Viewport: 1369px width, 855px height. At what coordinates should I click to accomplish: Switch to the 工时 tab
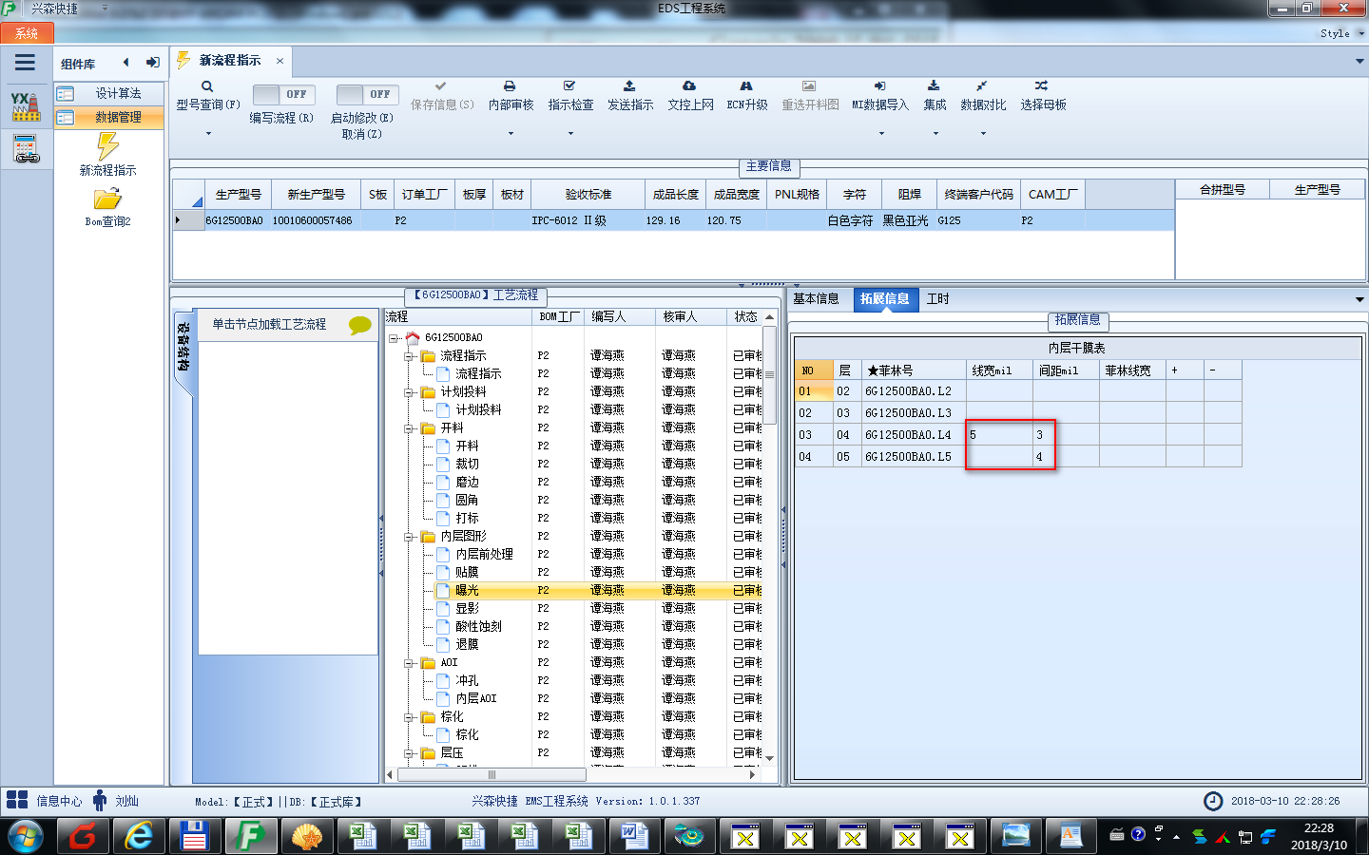(x=938, y=298)
